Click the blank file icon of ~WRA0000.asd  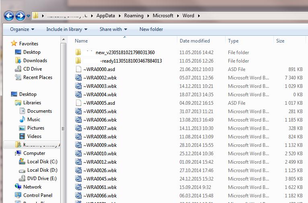pos(78,69)
